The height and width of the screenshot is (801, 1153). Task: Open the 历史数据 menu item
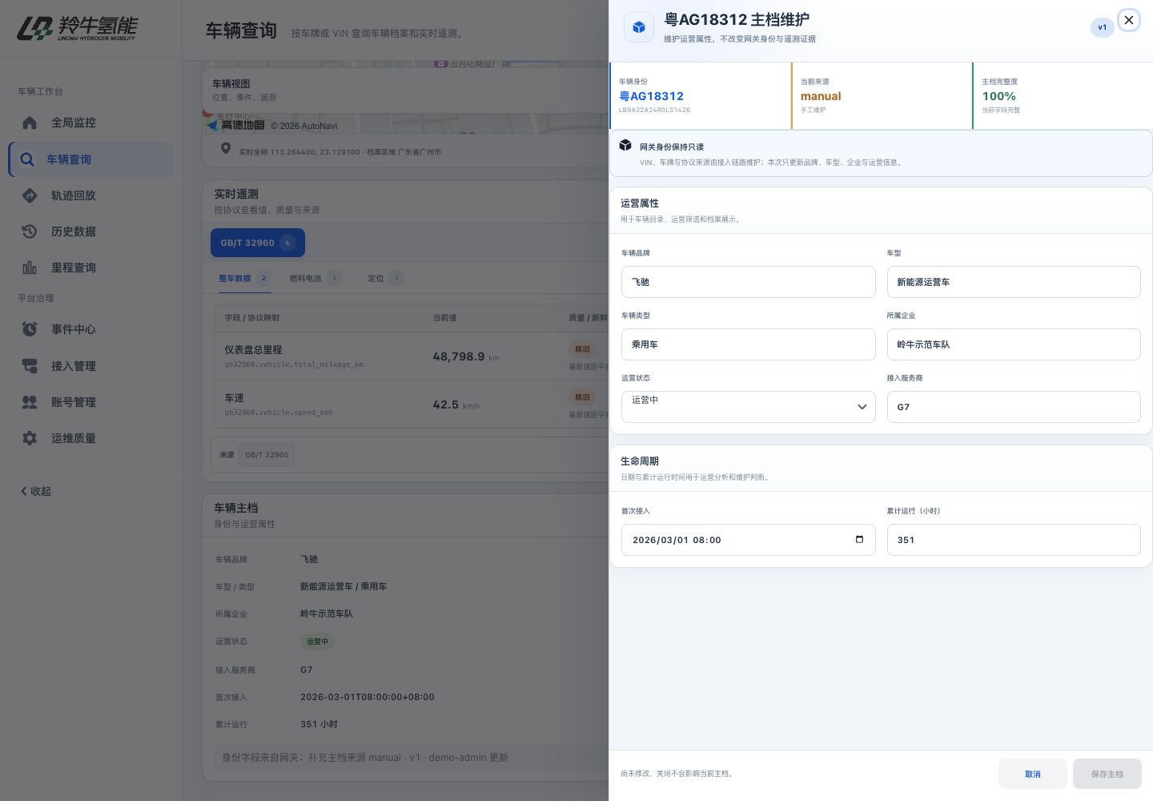click(x=90, y=231)
